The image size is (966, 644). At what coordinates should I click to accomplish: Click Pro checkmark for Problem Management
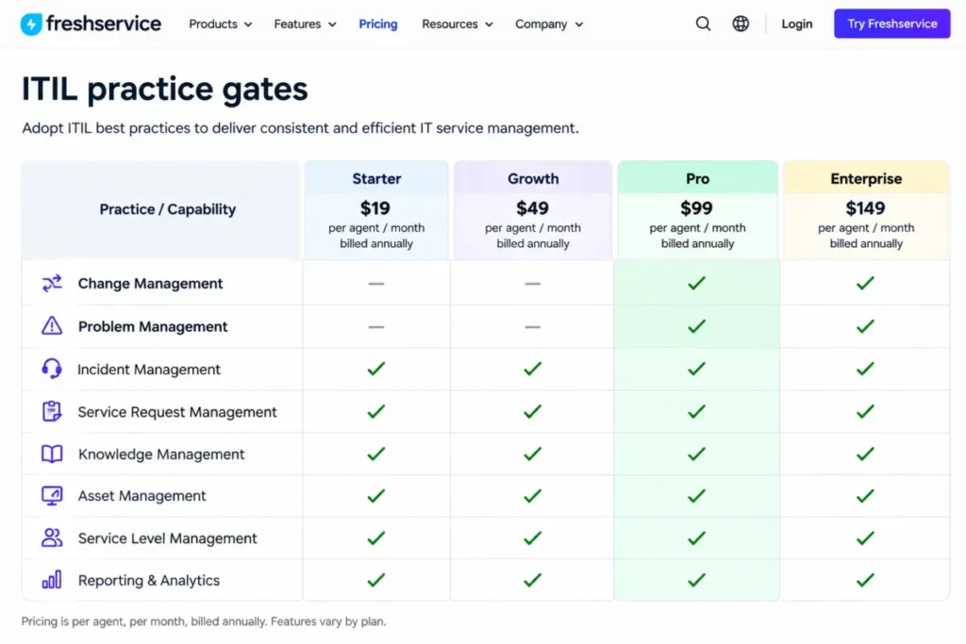click(x=697, y=326)
